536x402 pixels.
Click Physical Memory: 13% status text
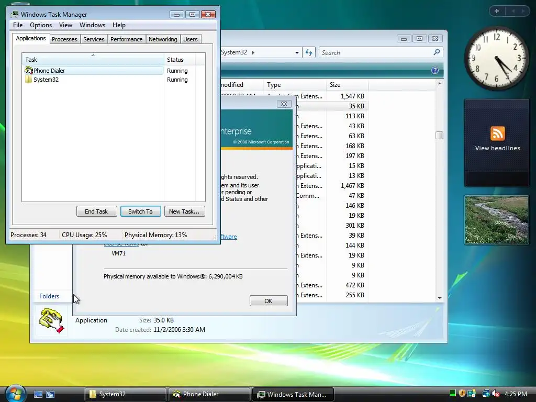point(155,235)
